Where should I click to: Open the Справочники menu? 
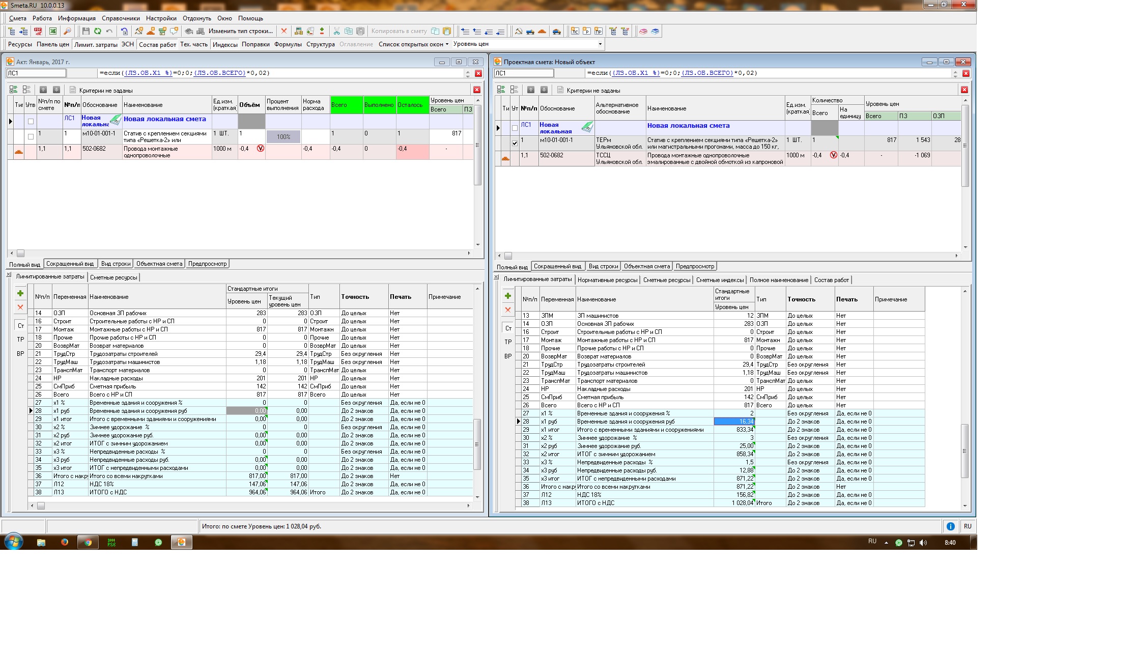coord(121,18)
